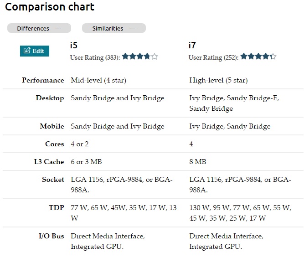Click the Performance row label
Viewport: 304px width, 263px height.
click(43, 80)
